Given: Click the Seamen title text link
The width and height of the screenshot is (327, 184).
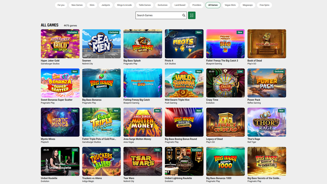Looking at the screenshot, I should click(86, 61).
